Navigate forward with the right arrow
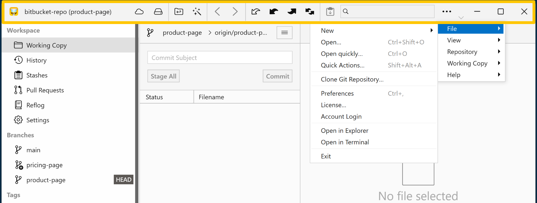Image resolution: width=537 pixels, height=203 pixels. tap(235, 12)
